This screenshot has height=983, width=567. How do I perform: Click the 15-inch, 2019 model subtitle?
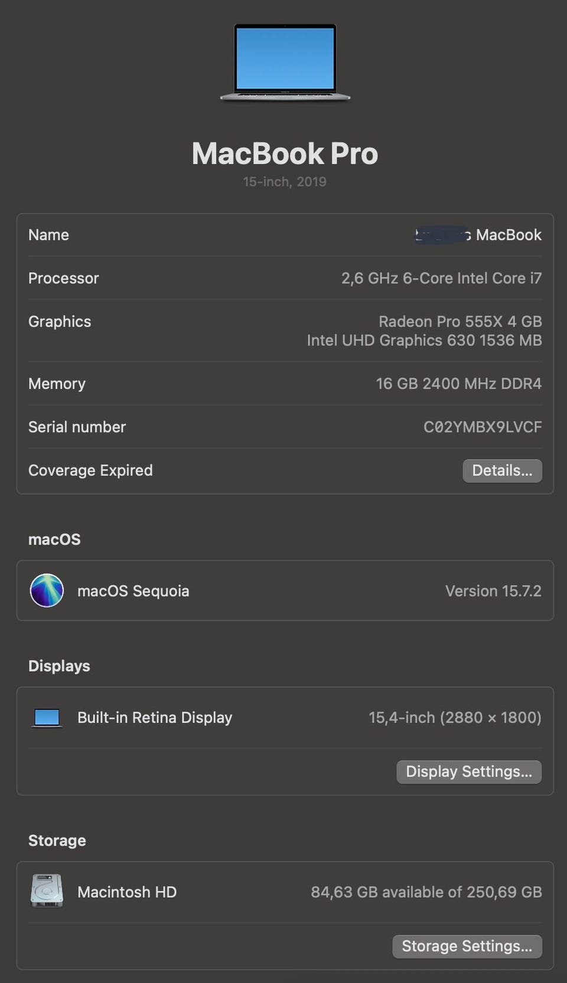click(285, 182)
